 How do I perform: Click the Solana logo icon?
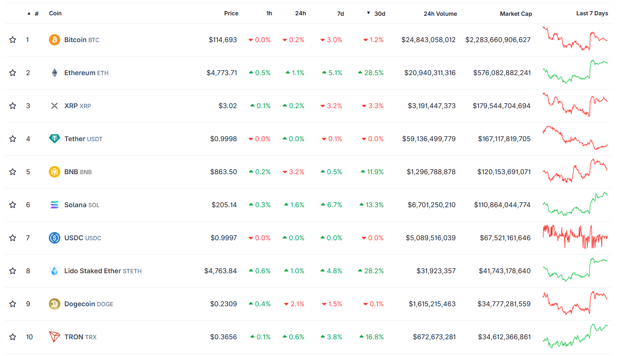(55, 205)
